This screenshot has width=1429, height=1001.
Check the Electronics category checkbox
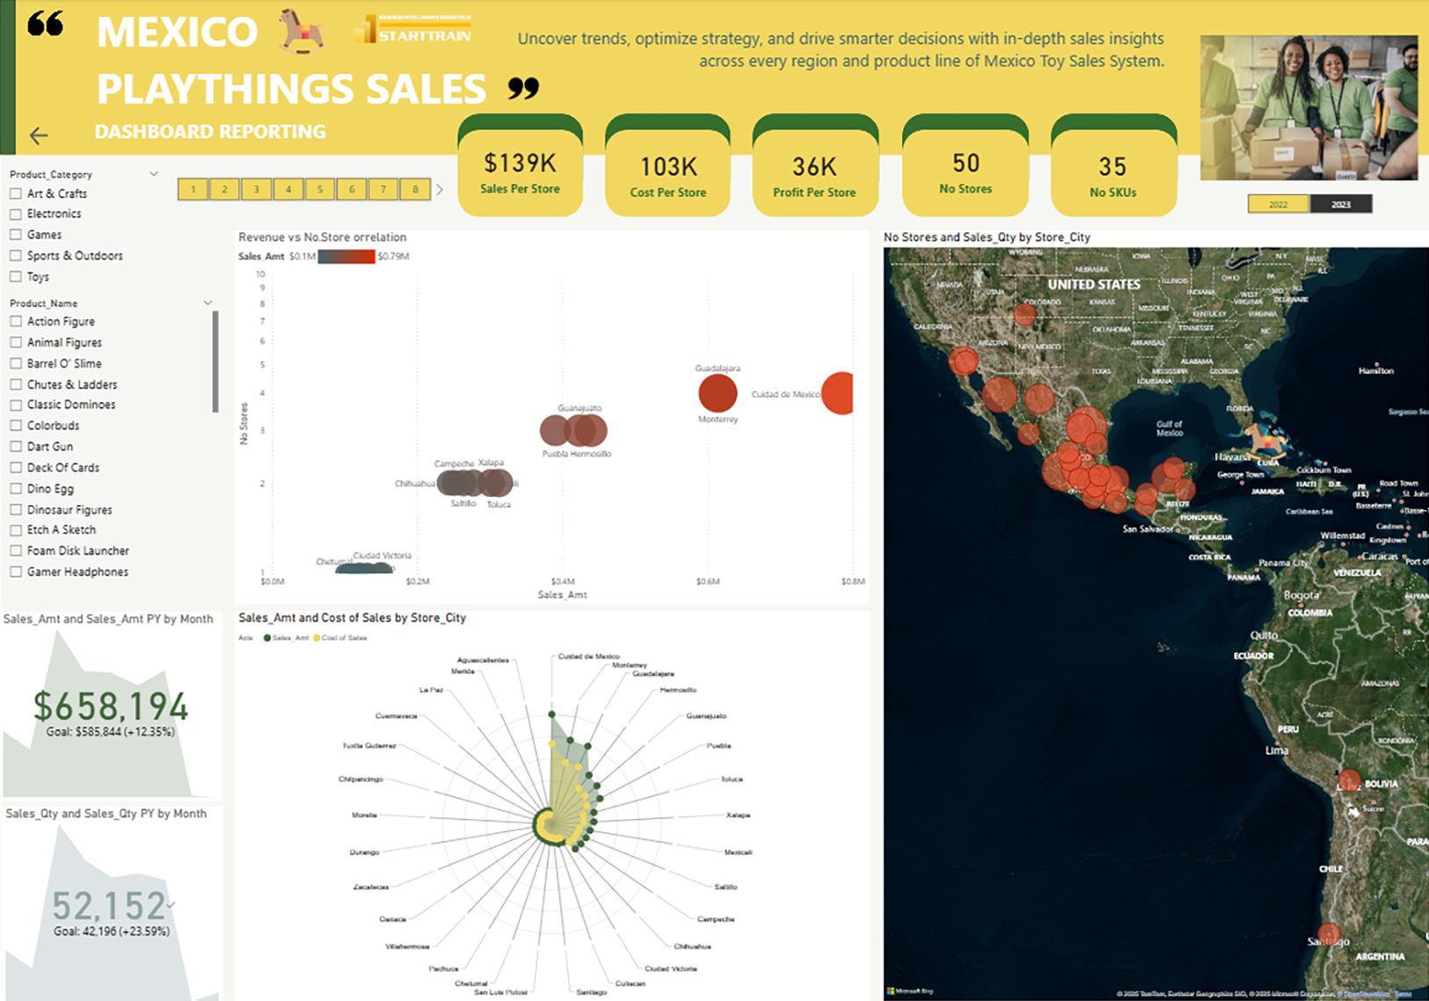point(16,214)
